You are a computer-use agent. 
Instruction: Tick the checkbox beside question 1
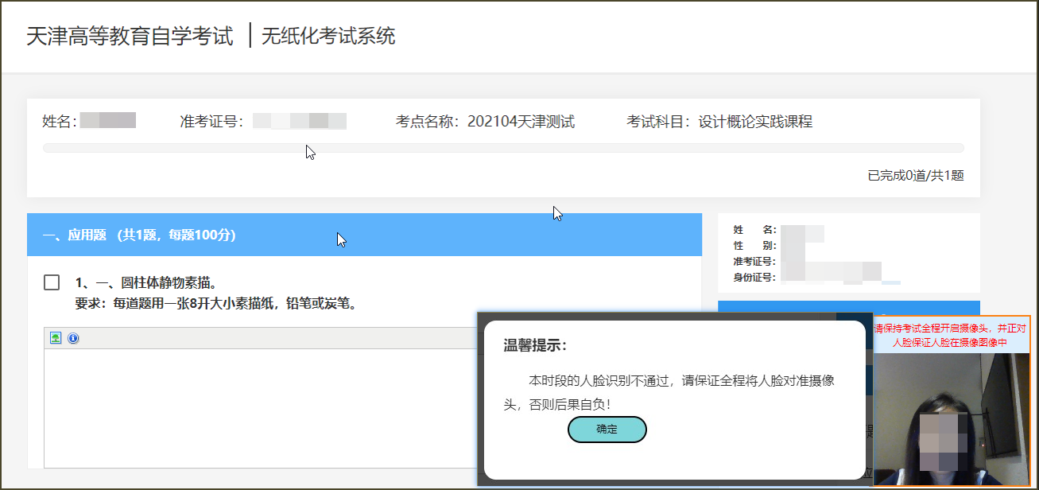click(x=52, y=282)
